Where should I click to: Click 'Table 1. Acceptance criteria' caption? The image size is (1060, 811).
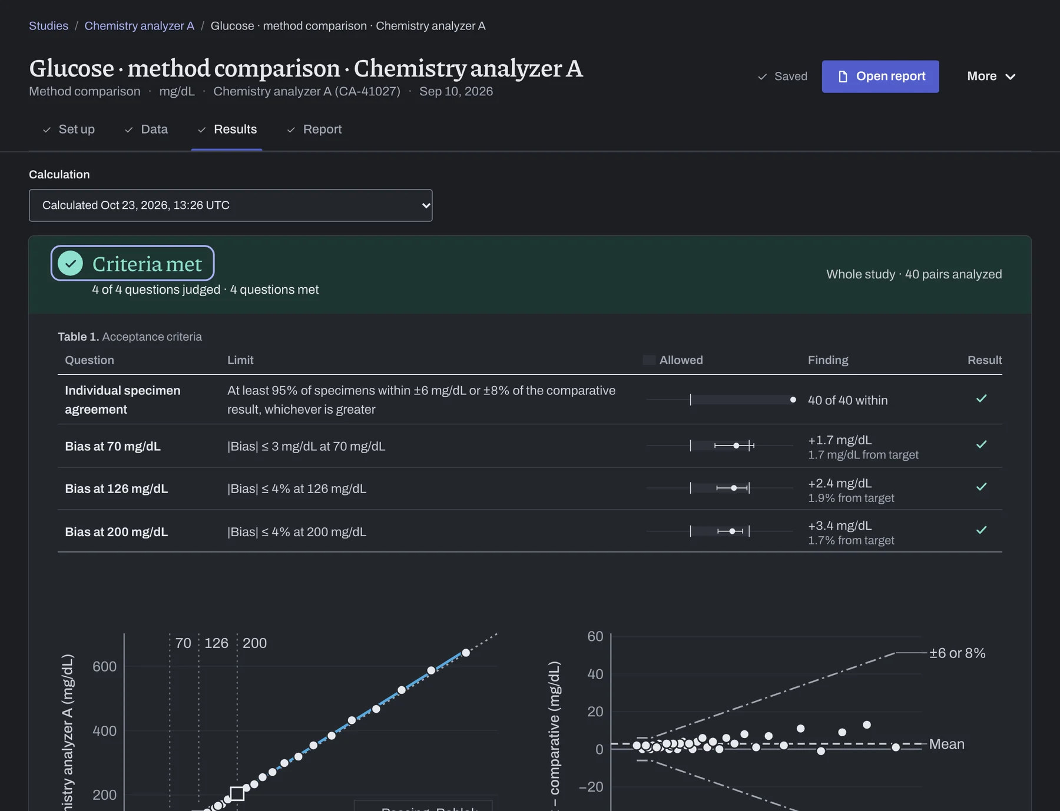tap(130, 337)
